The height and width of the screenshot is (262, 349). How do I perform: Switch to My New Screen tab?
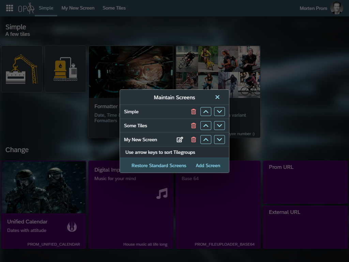click(x=78, y=8)
